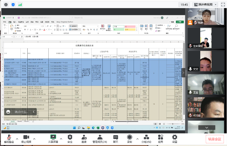
Task: Click the meeting info icon
Action: coord(6,5)
